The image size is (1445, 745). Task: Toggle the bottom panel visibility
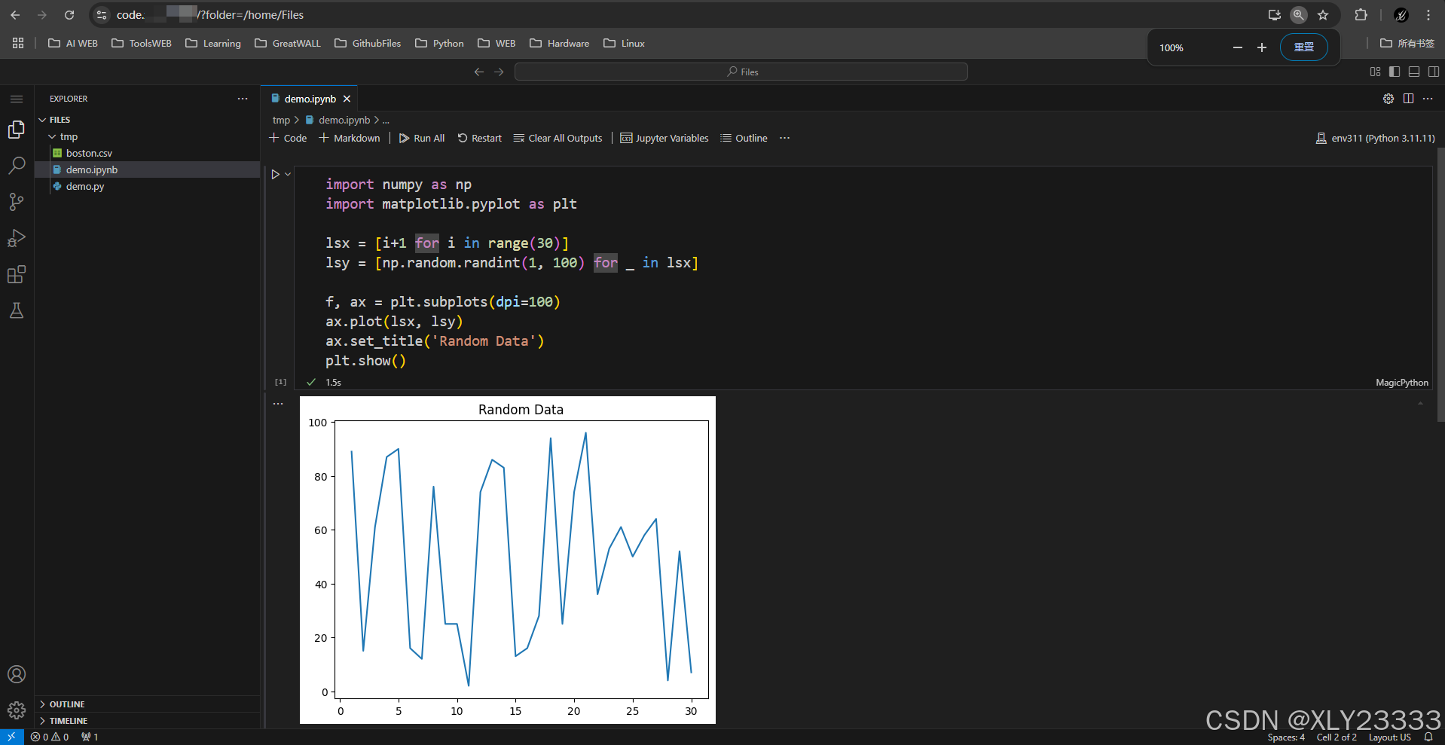1414,71
